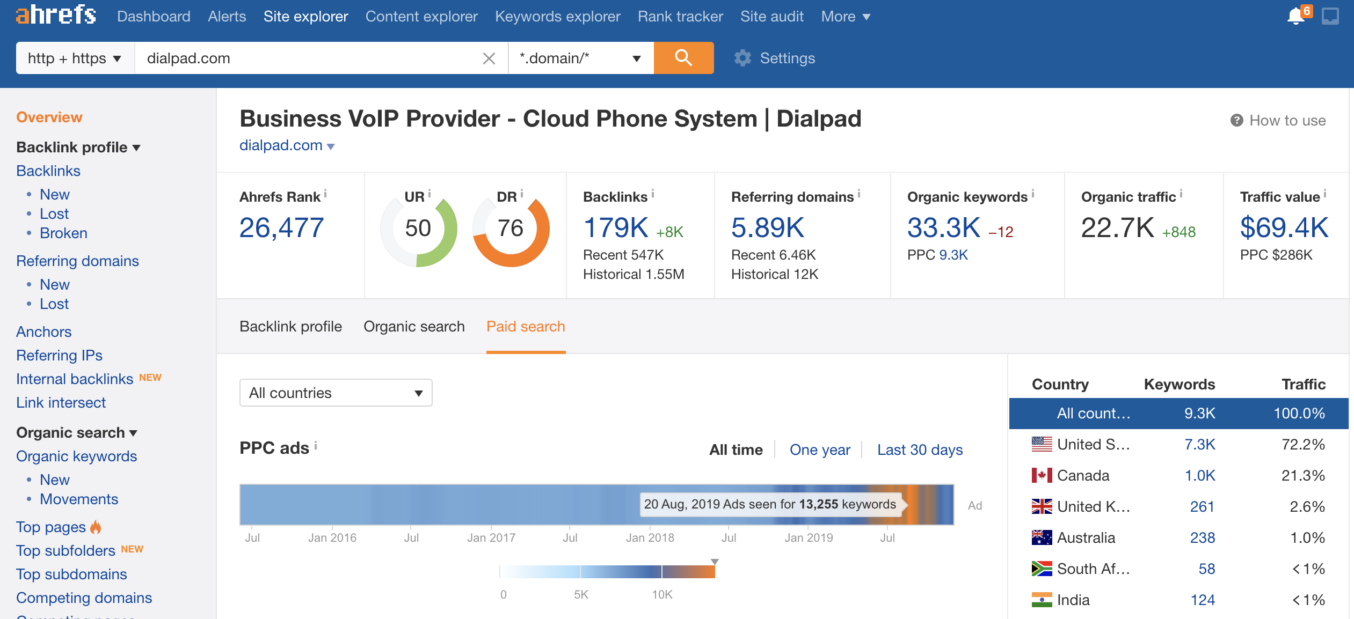Viewport: 1354px width, 619px height.
Task: Open Overview in sidebar
Action: click(49, 117)
